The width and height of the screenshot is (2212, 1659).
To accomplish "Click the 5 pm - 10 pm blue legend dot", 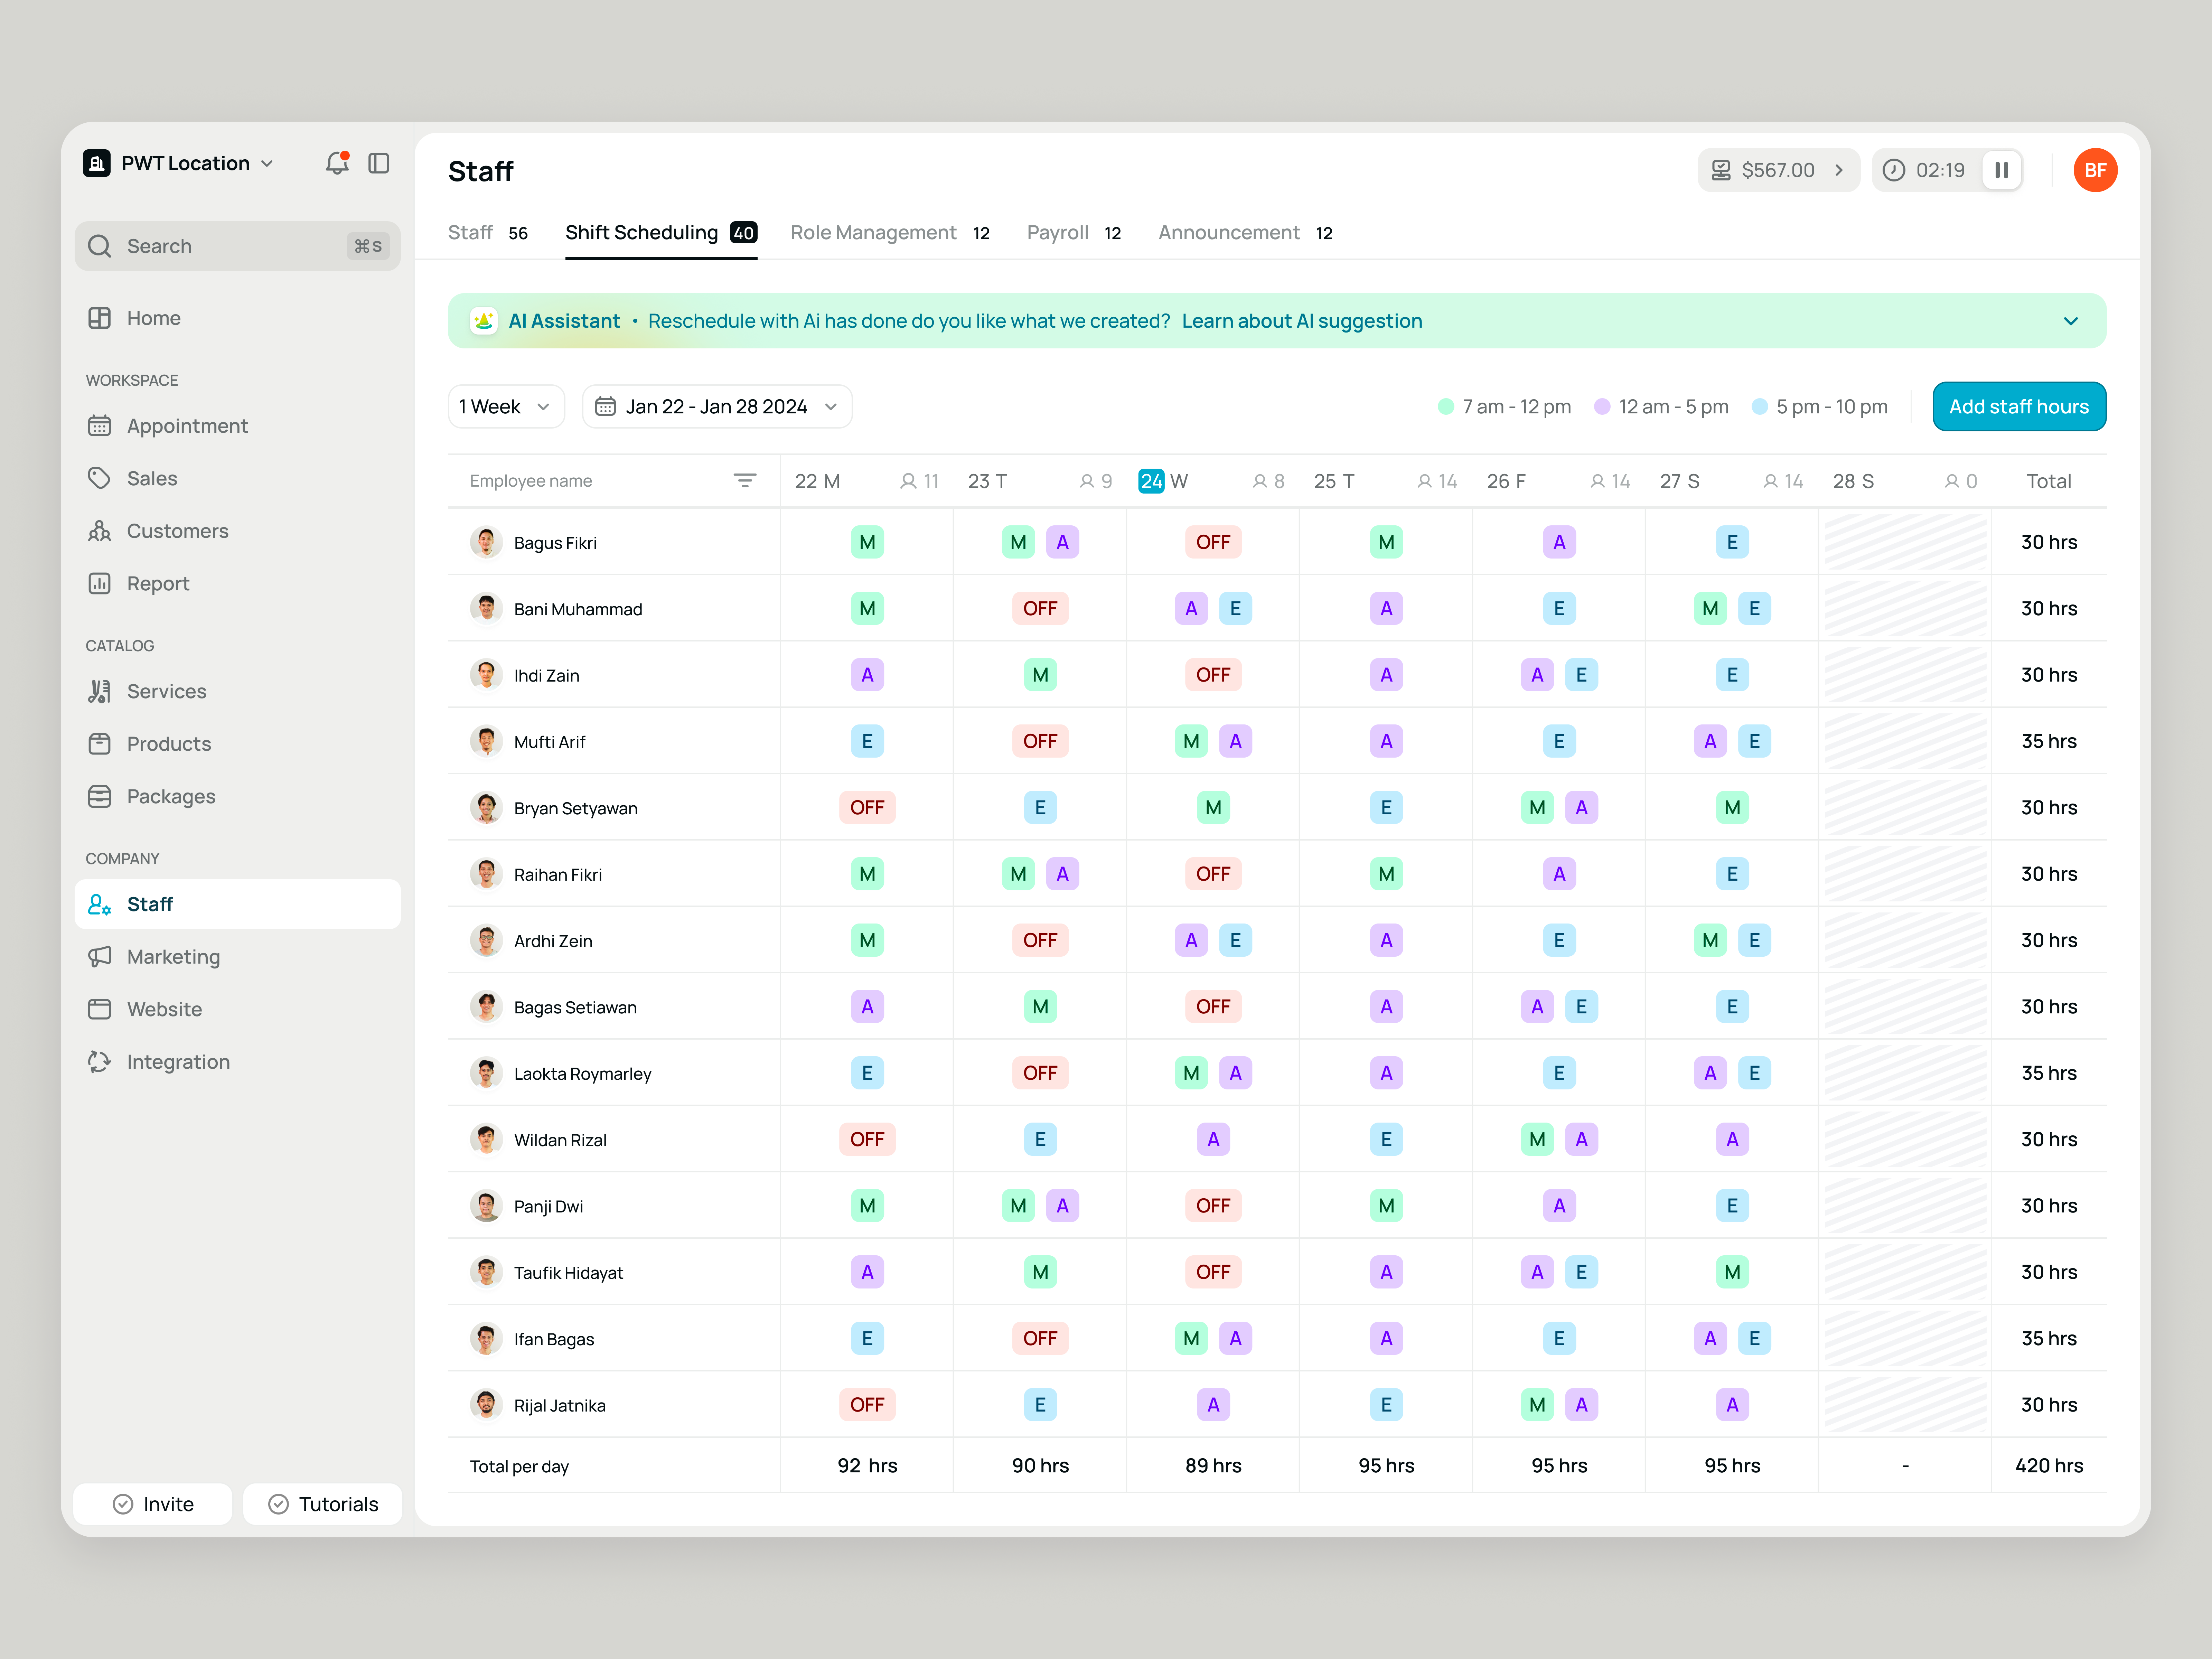I will pos(1760,407).
